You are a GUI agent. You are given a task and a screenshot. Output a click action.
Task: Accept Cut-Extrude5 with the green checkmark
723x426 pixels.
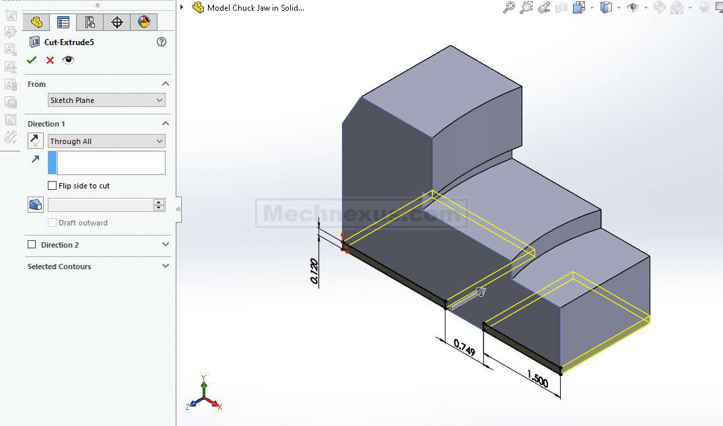coord(32,60)
